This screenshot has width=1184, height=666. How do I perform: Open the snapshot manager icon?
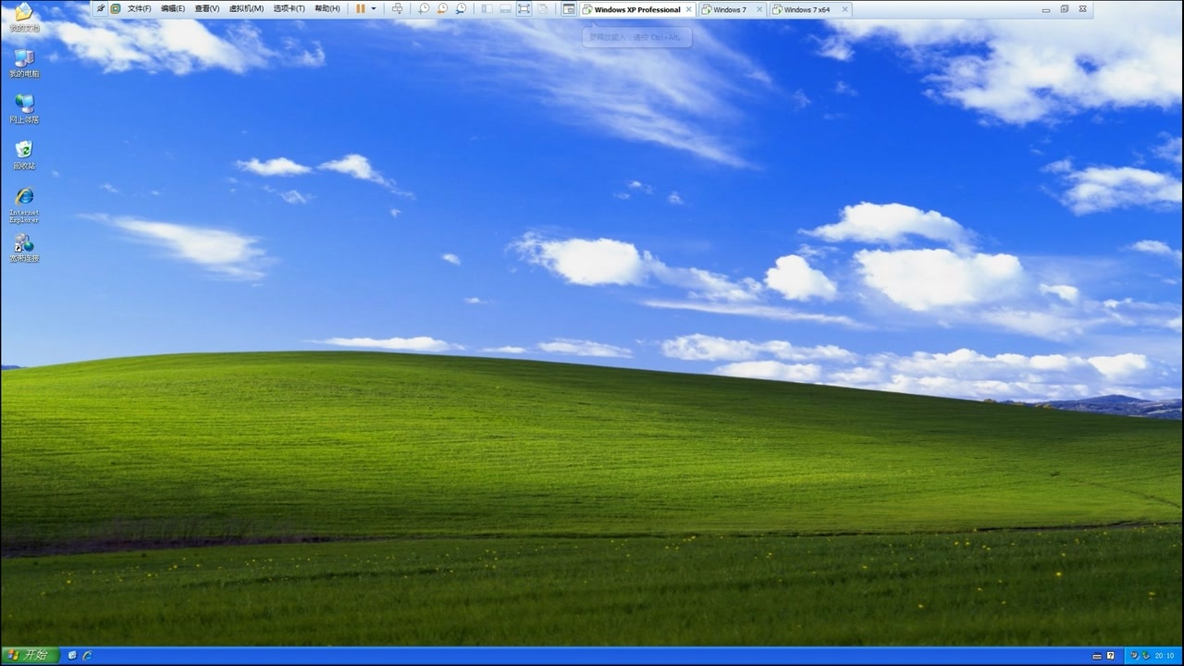(x=461, y=9)
